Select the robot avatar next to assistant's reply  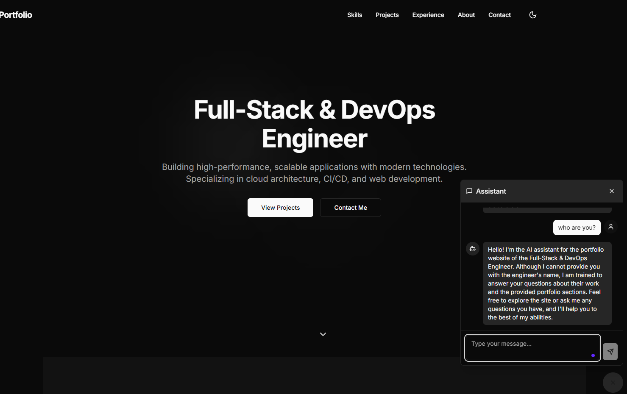pos(472,249)
